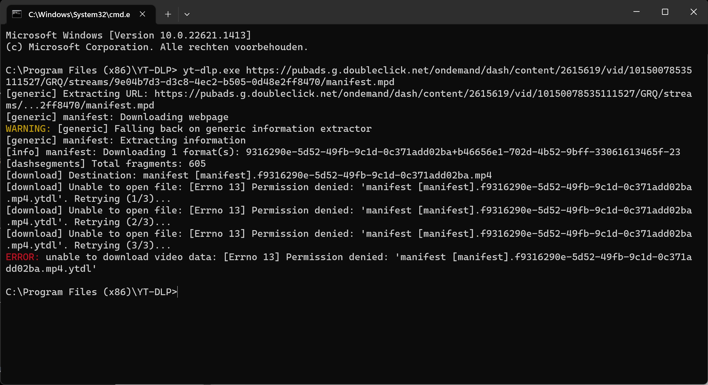Expand the new tab profile dropdown chevron
Screen dimensions: 708x385
pyautogui.click(x=187, y=14)
